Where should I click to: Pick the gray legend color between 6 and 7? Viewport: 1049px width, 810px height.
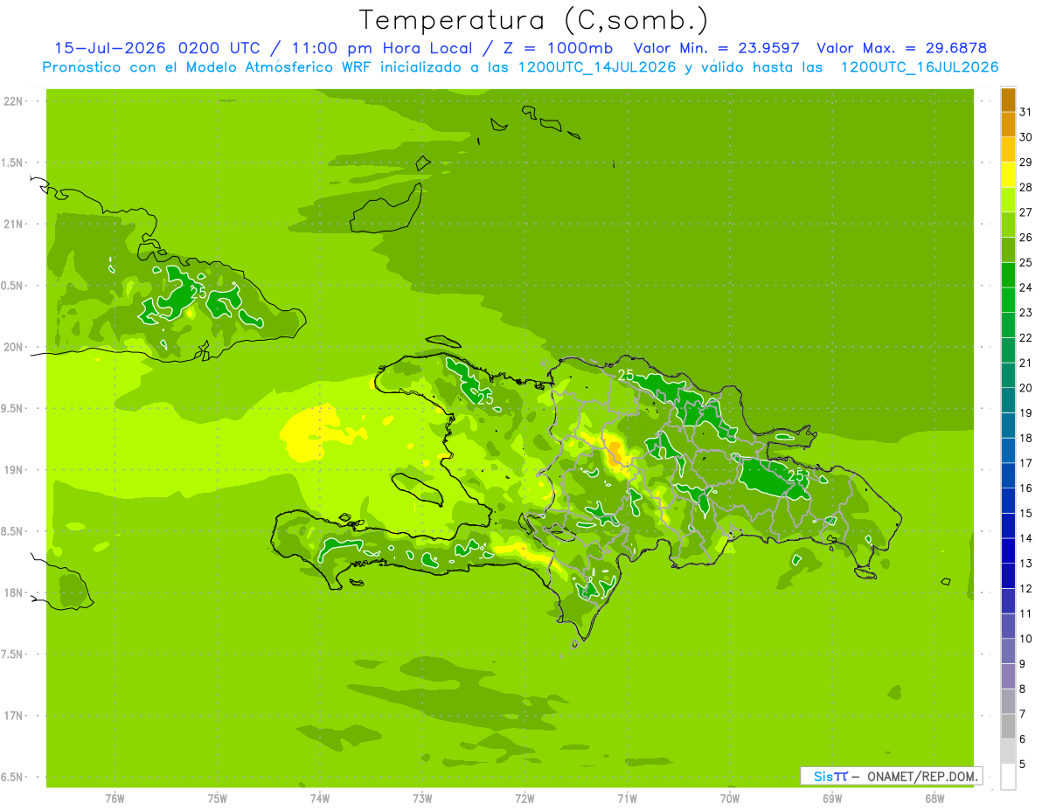coord(1008,726)
